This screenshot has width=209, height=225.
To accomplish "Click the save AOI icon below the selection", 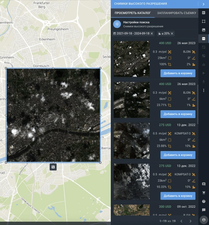I will click(53, 167).
